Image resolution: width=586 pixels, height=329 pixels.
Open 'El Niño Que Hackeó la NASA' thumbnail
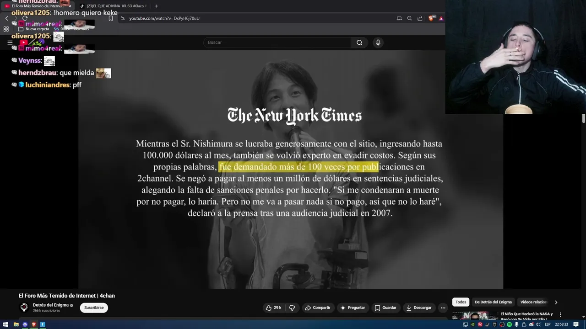[475, 316]
